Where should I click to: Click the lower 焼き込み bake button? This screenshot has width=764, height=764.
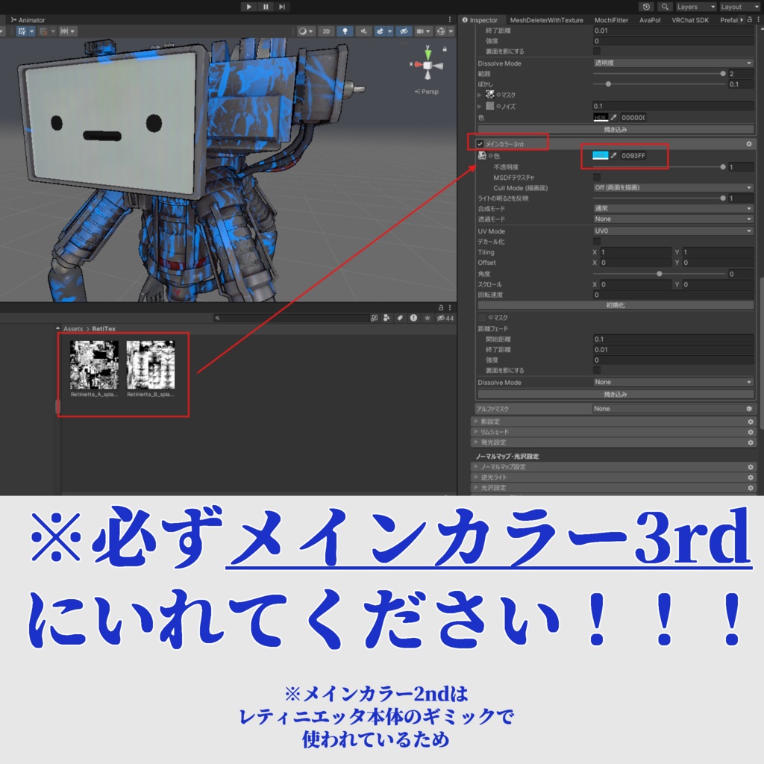click(x=616, y=394)
